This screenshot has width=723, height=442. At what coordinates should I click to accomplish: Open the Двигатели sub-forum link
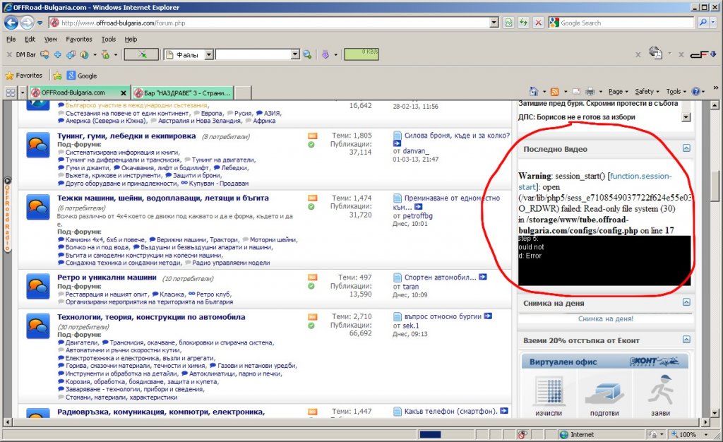point(82,342)
